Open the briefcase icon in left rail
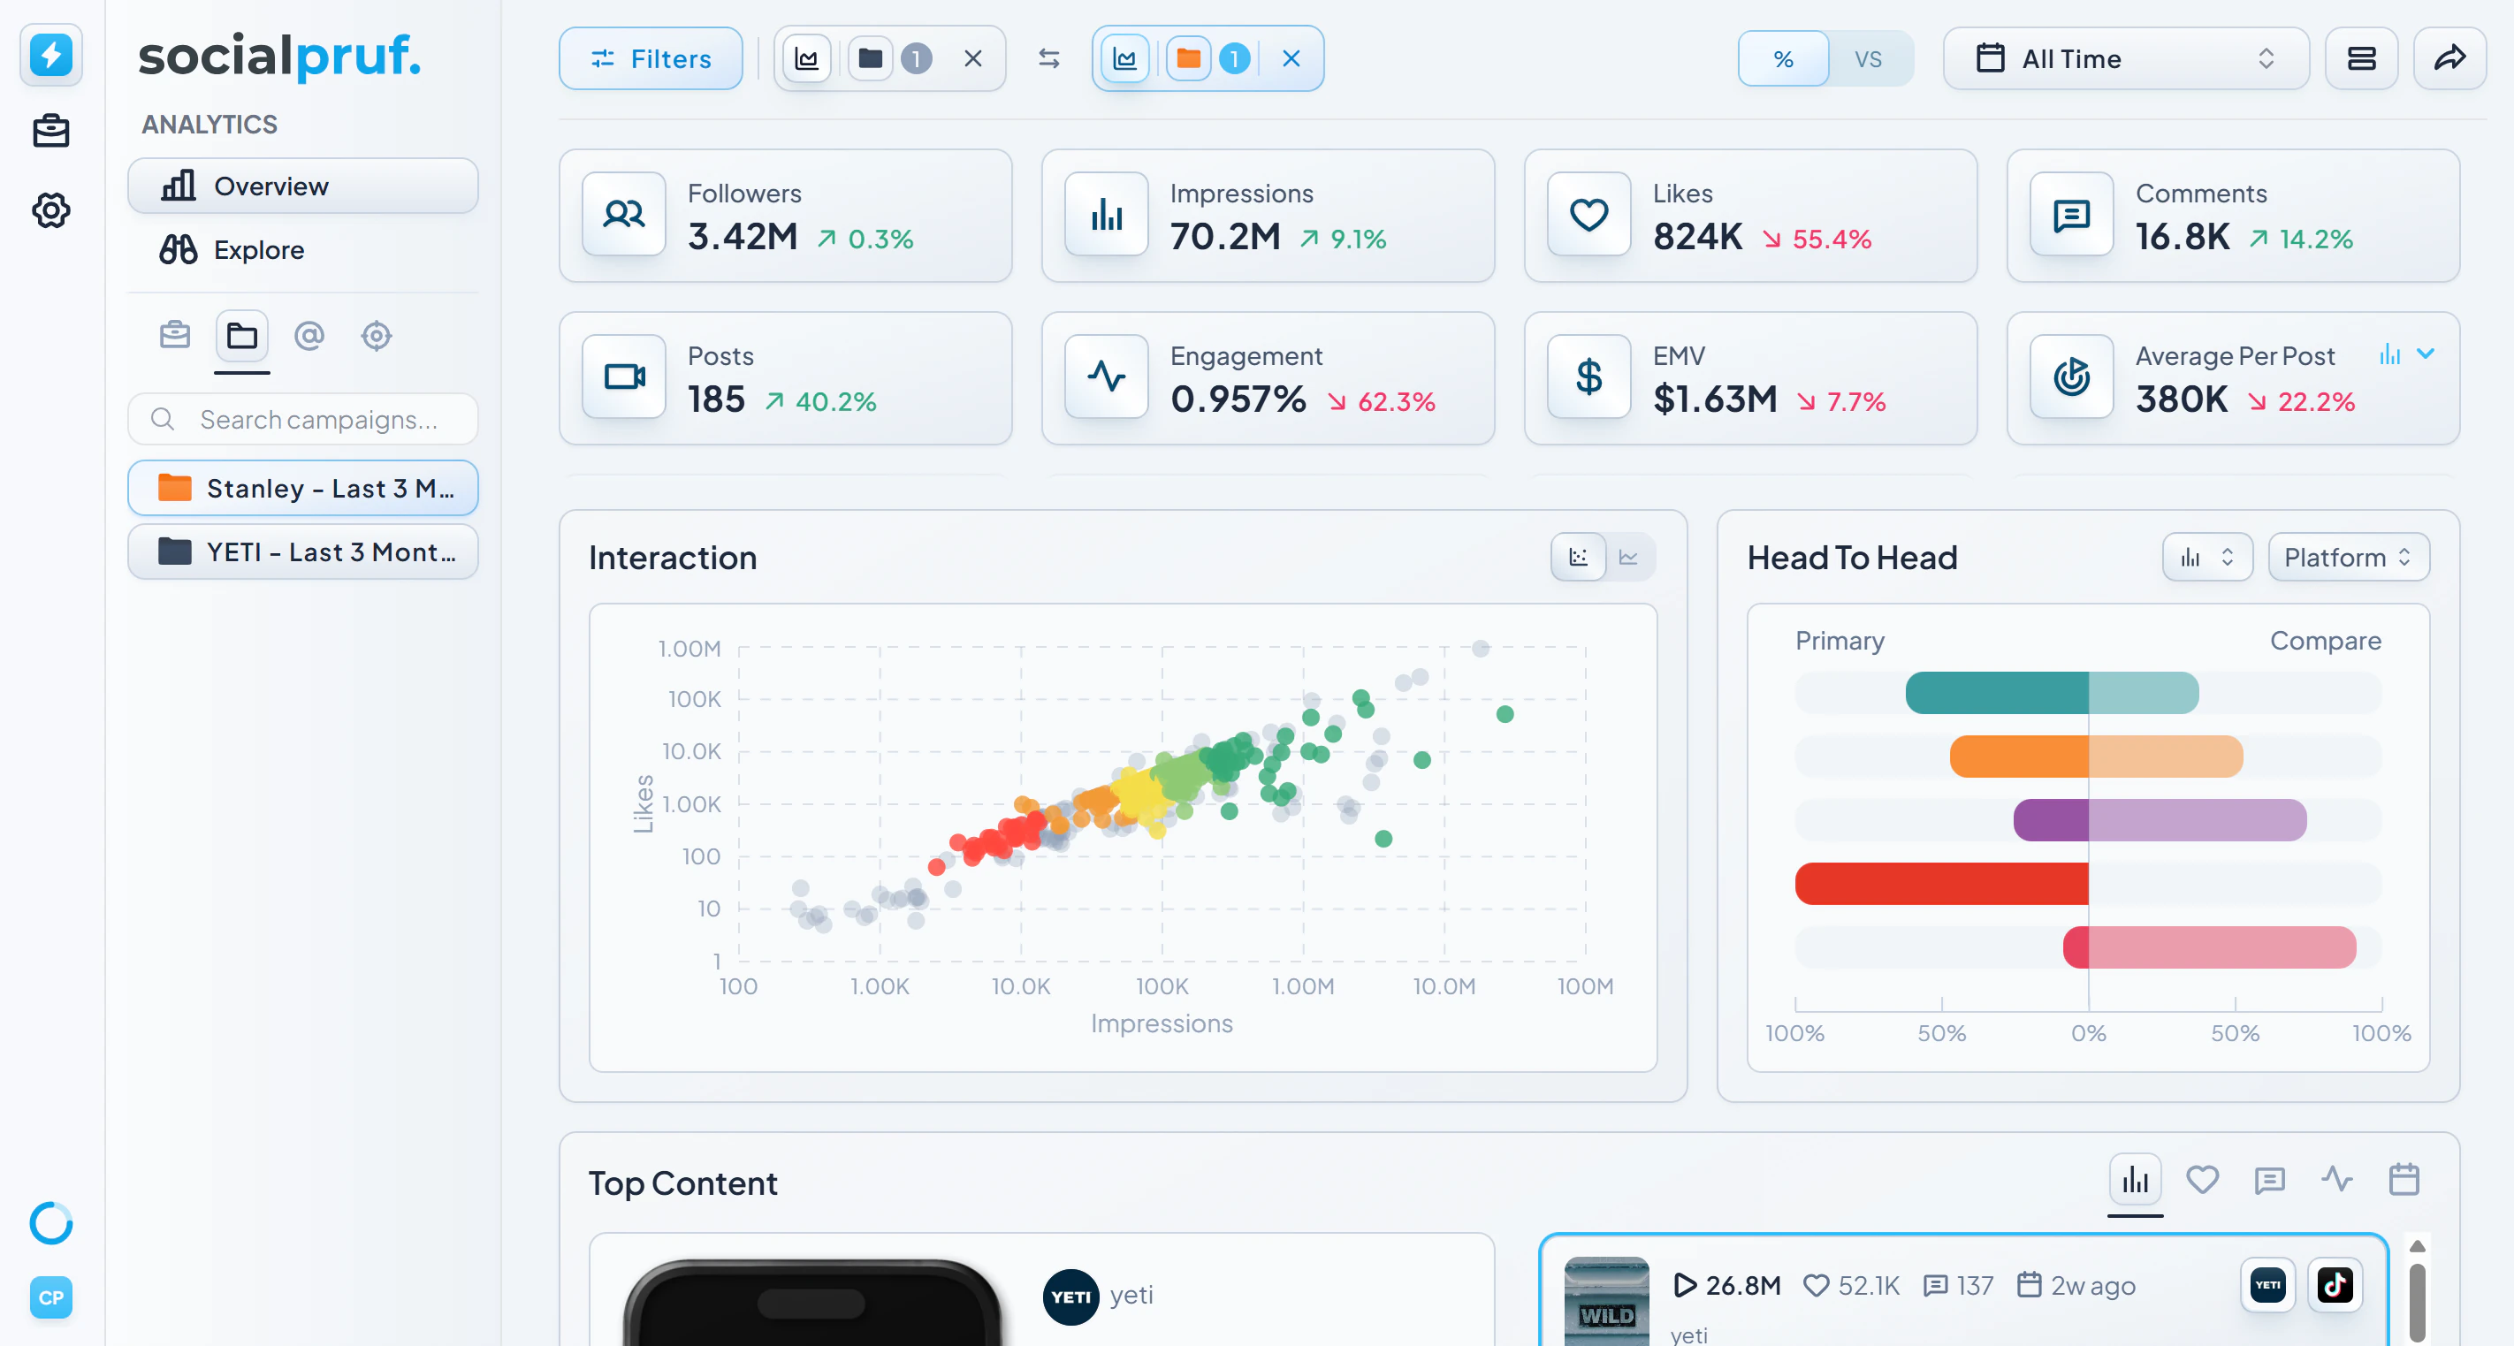Viewport: 2514px width, 1346px height. 50,131
